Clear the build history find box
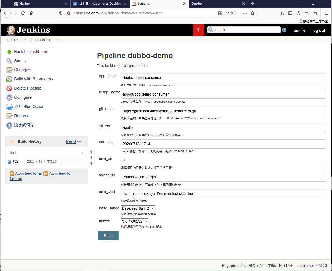 83,153
